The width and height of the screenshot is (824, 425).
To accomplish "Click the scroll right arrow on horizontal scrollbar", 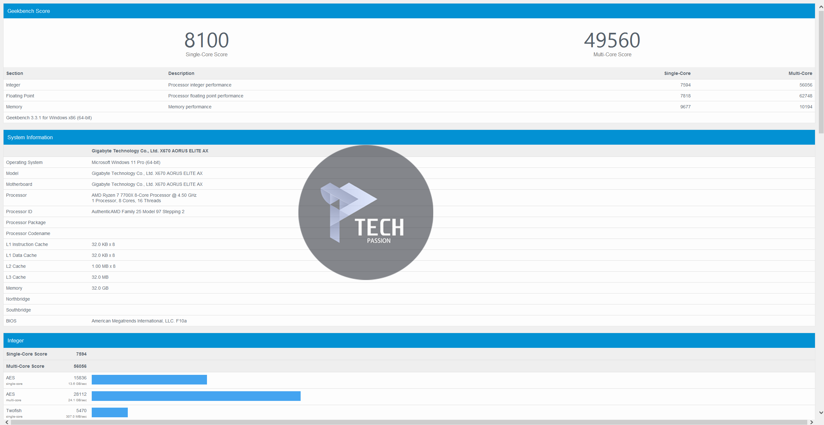I will click(x=811, y=422).
